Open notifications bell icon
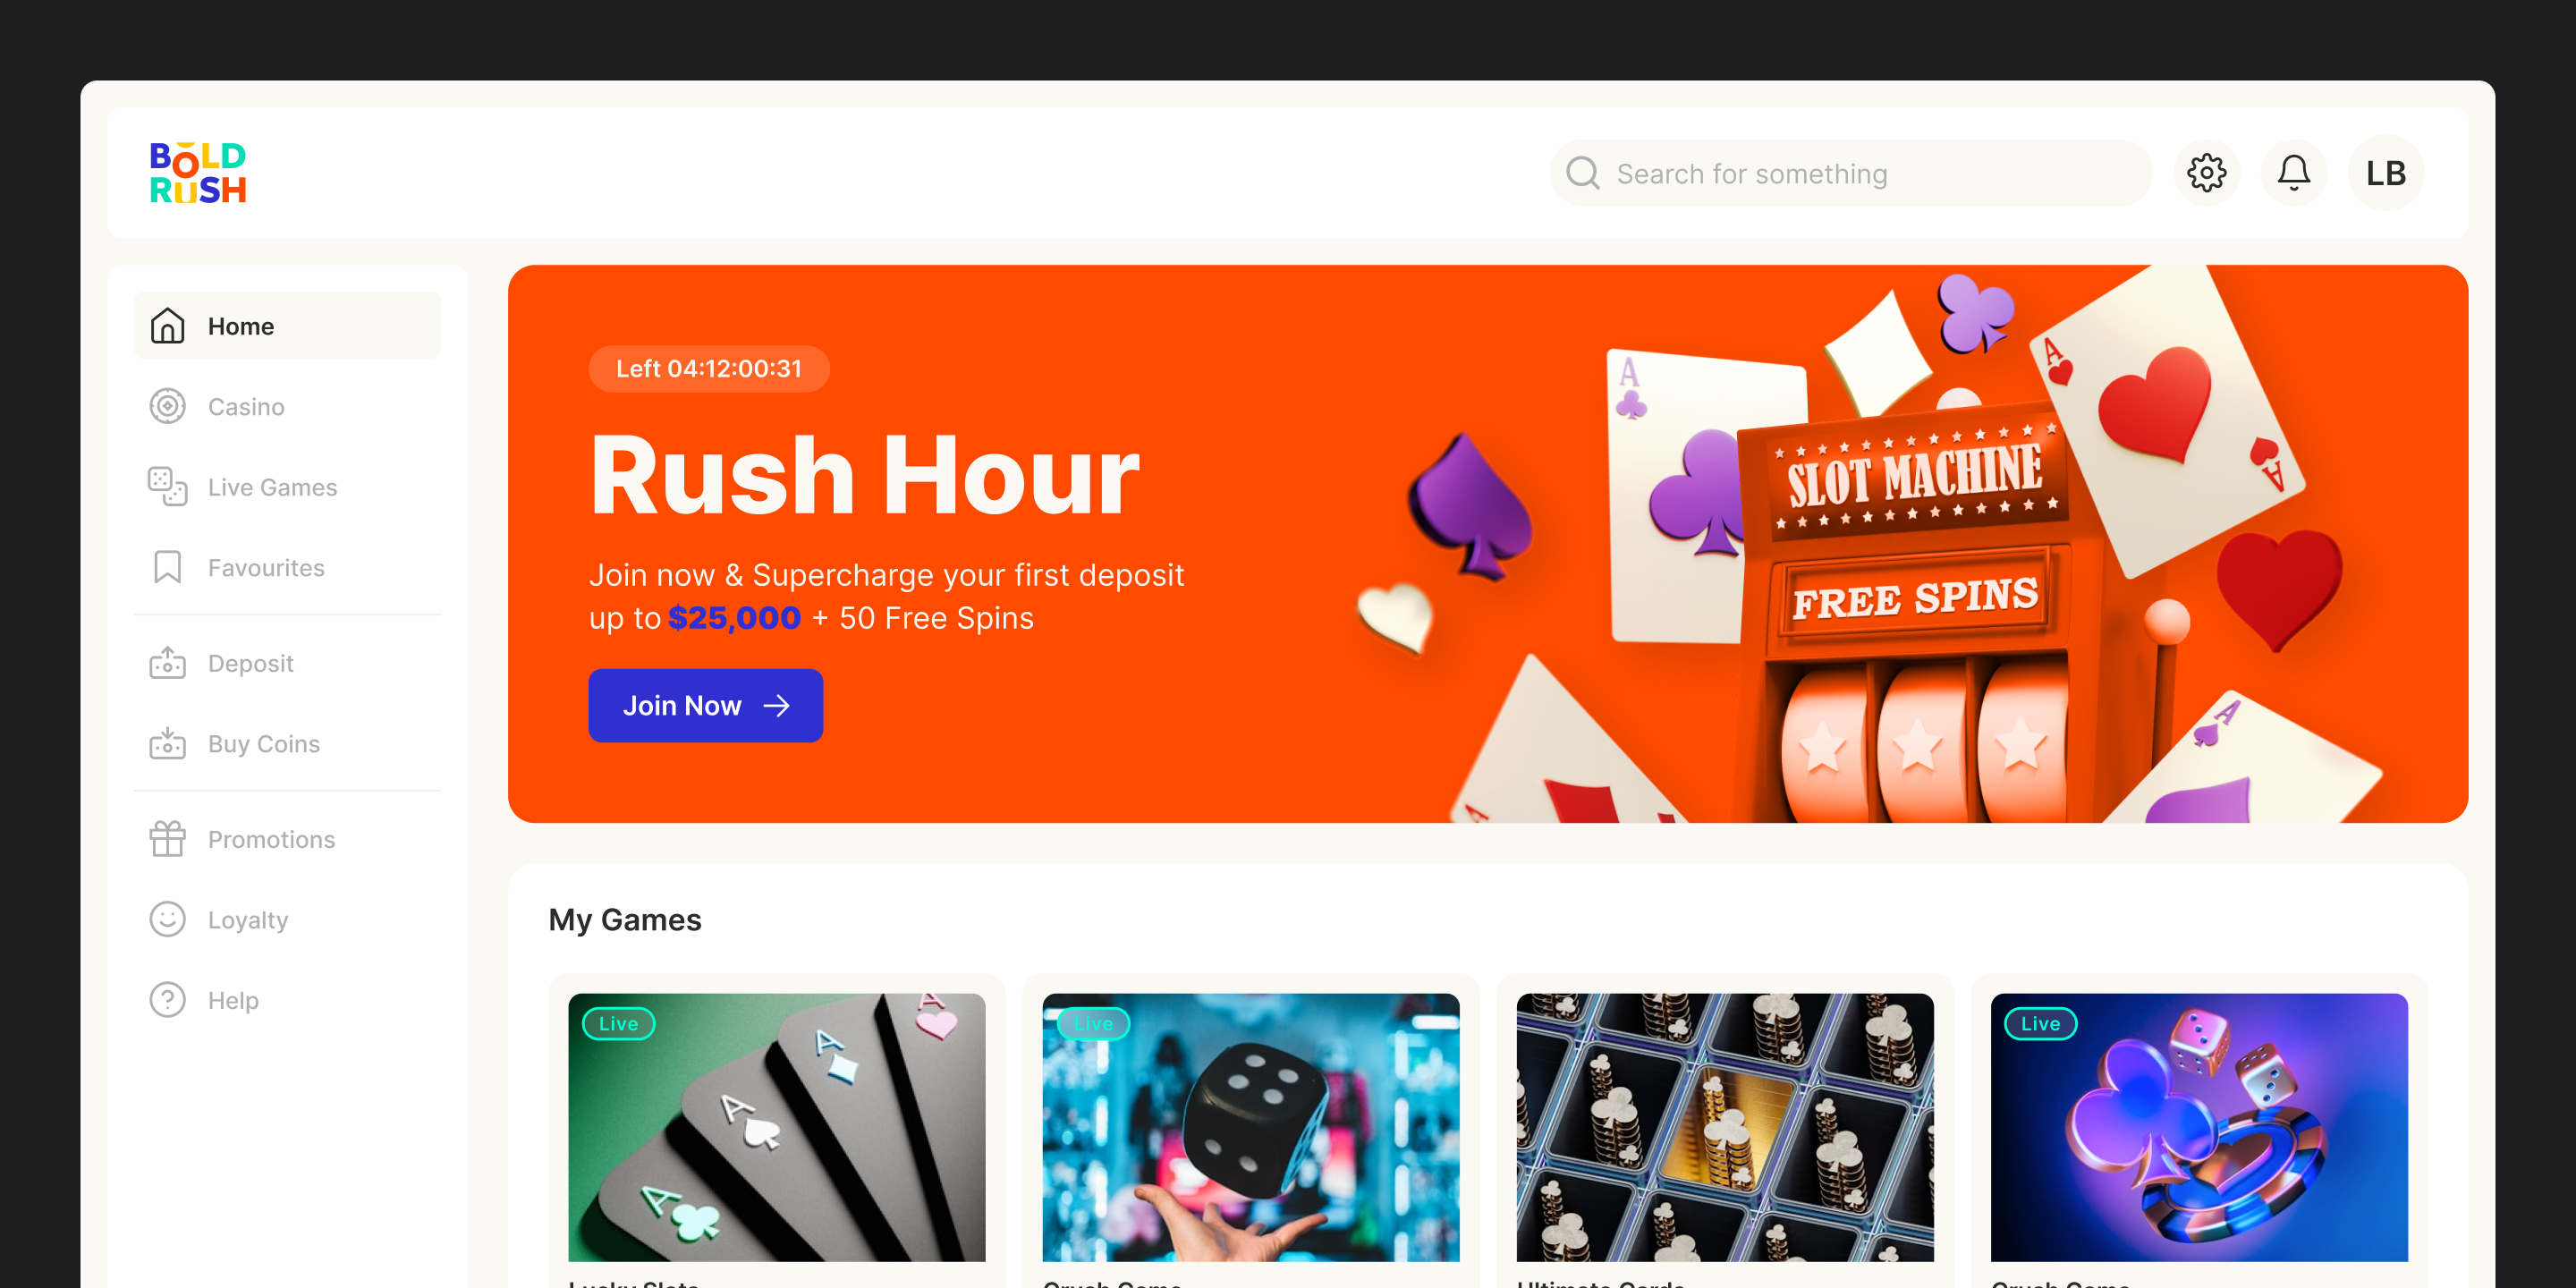2576x1288 pixels. coord(2293,173)
